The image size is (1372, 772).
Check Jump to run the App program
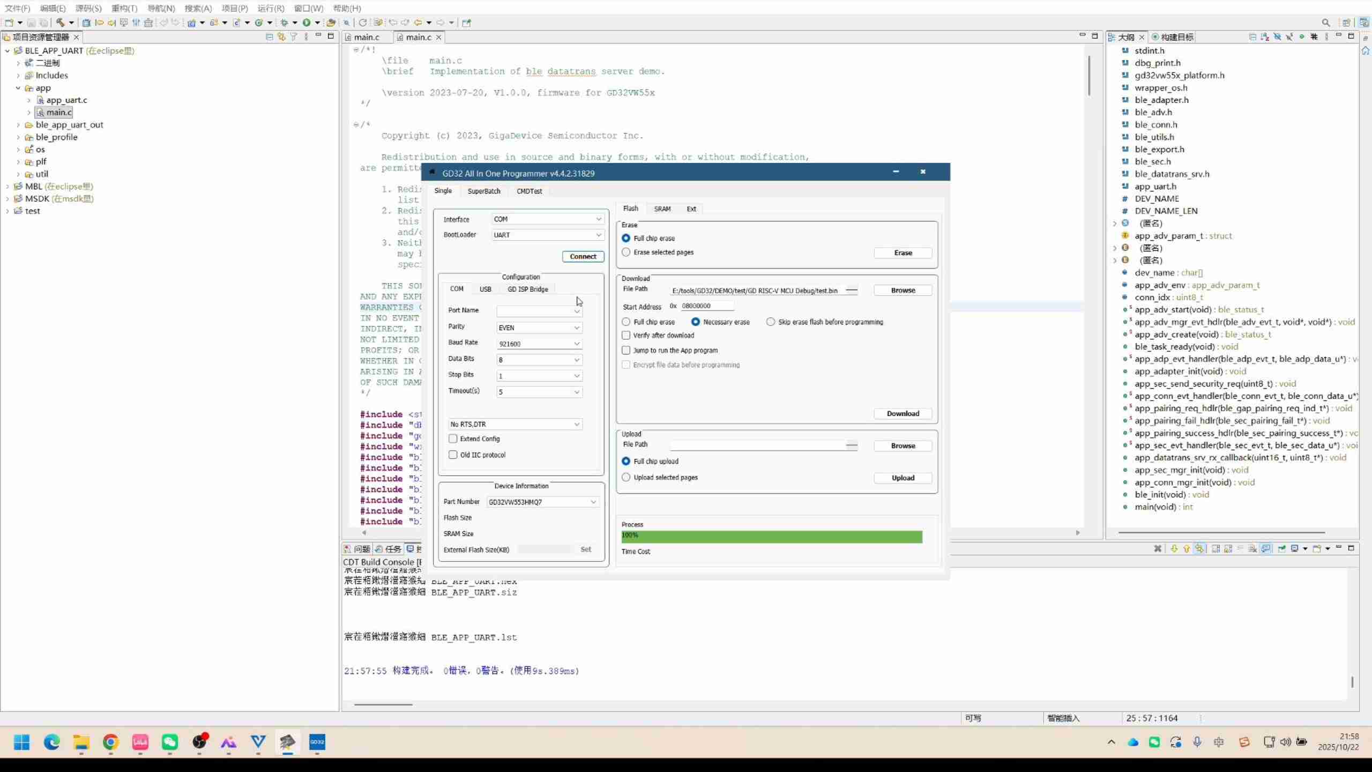click(626, 350)
